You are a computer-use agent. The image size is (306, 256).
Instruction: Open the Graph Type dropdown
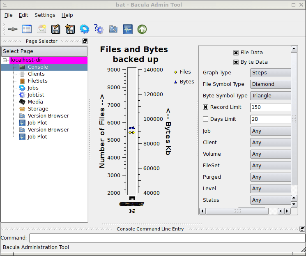tap(271, 73)
